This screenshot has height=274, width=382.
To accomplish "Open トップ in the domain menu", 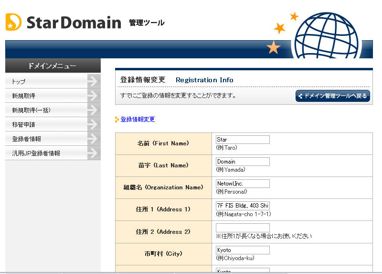I will click(53, 81).
